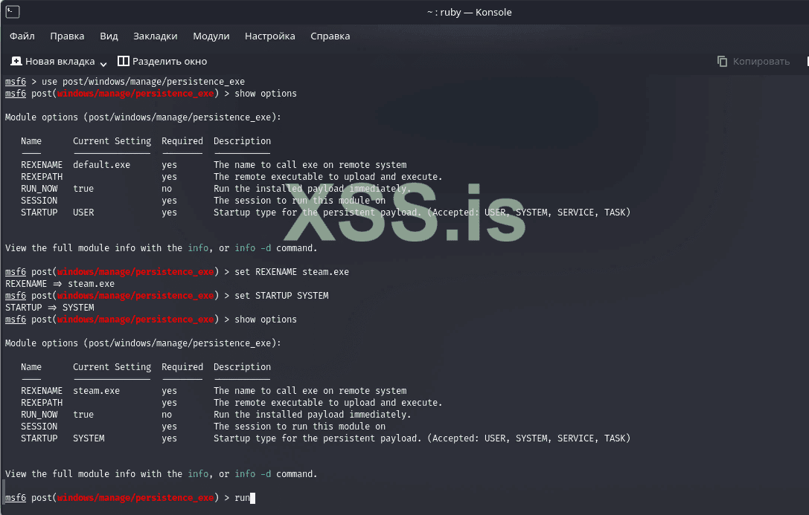Click the Копировать text label
The width and height of the screenshot is (809, 515).
pyautogui.click(x=761, y=61)
